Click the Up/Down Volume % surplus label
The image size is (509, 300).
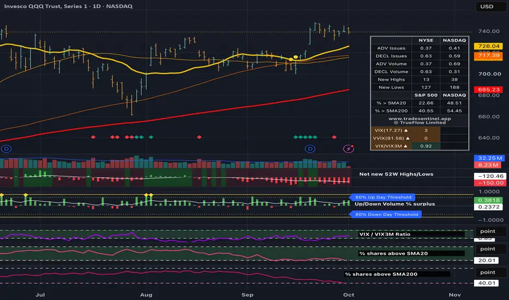[394, 204]
